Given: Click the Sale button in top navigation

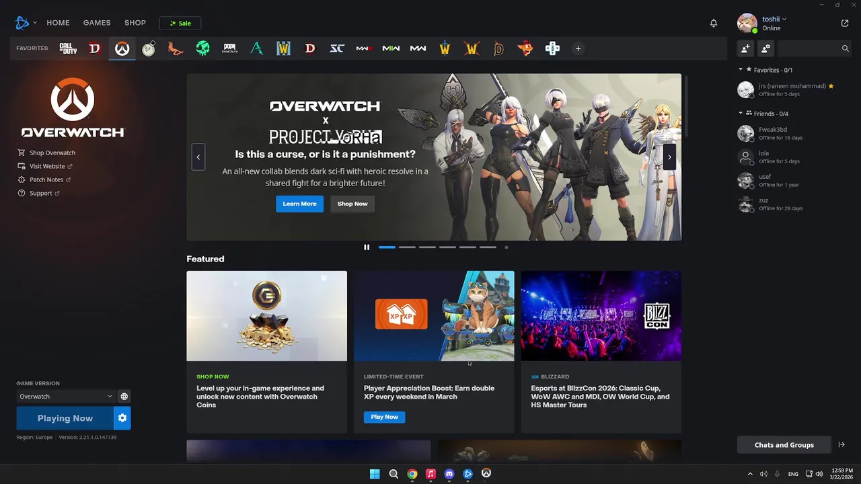Looking at the screenshot, I should click(x=180, y=23).
